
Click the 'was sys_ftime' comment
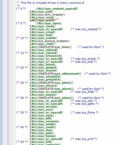pyautogui.click(x=85, y=113)
